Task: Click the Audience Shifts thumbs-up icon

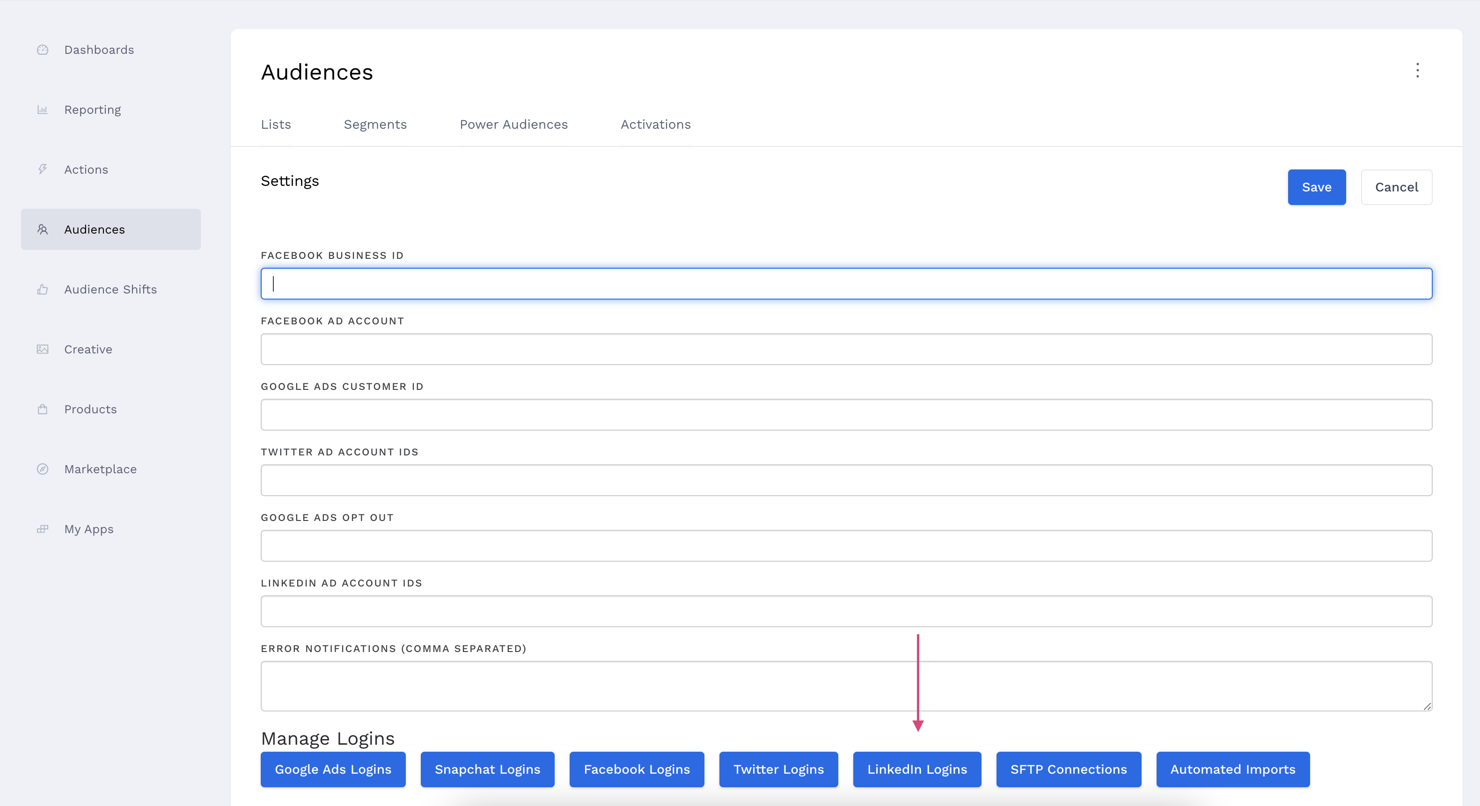Action: [x=43, y=290]
